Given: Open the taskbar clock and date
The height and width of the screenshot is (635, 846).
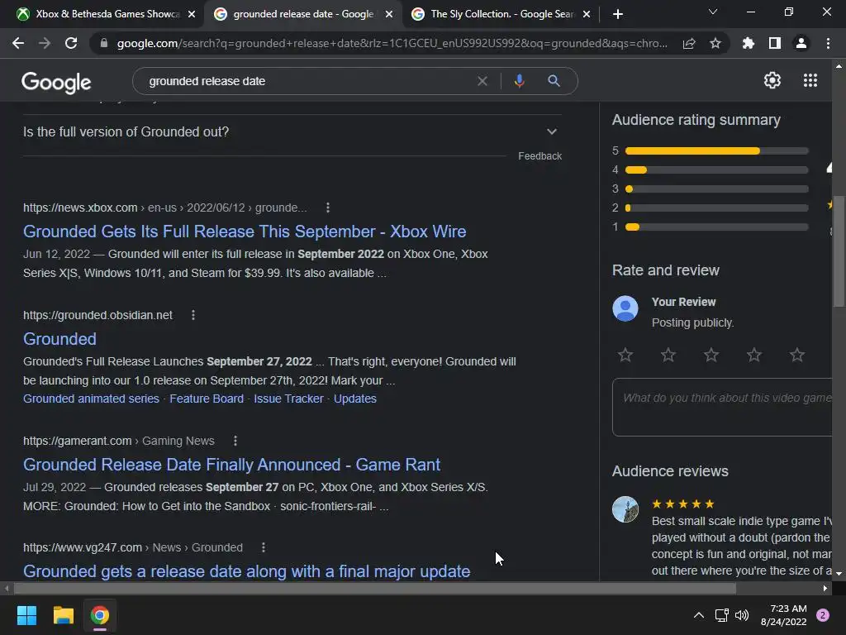Looking at the screenshot, I should pos(783,615).
